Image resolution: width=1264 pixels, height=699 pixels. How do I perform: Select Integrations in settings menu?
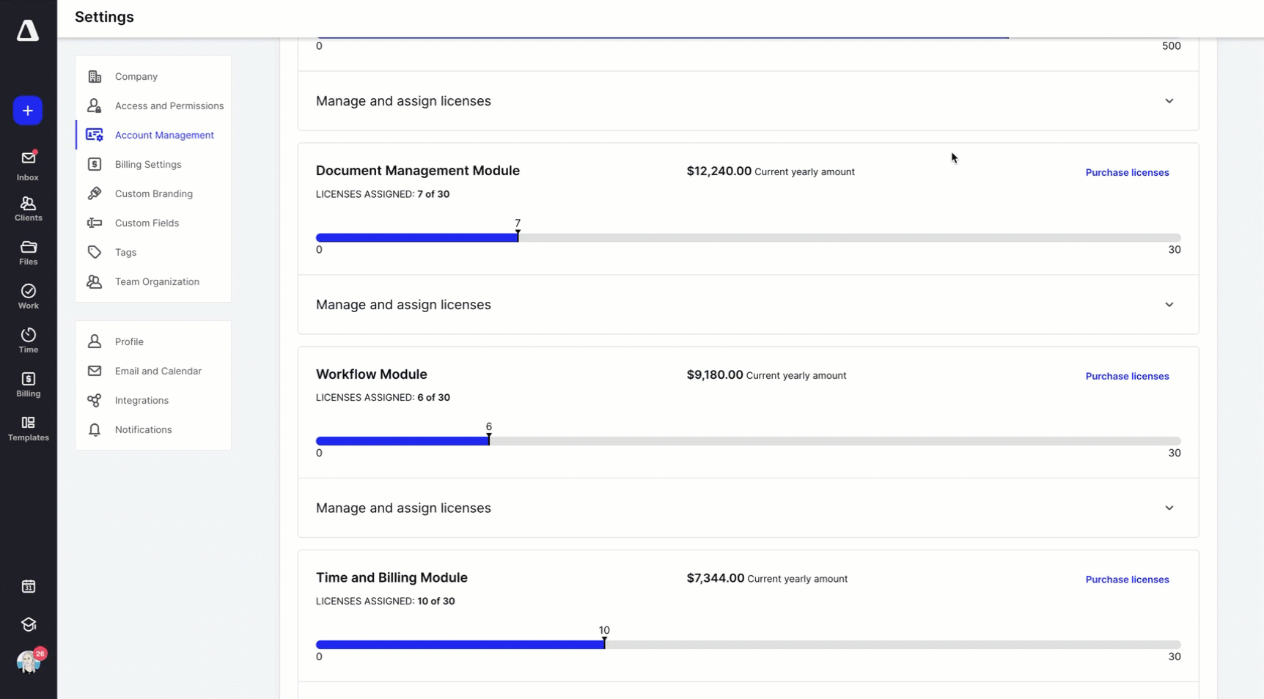[142, 400]
